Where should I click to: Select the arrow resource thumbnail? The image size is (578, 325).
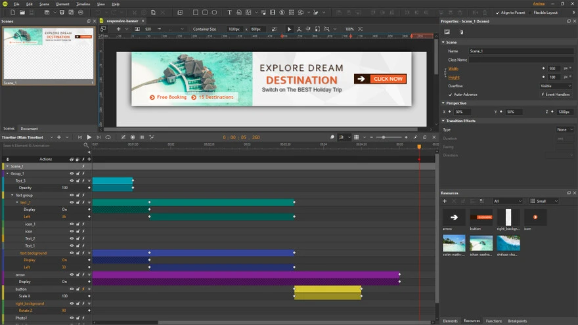click(454, 217)
